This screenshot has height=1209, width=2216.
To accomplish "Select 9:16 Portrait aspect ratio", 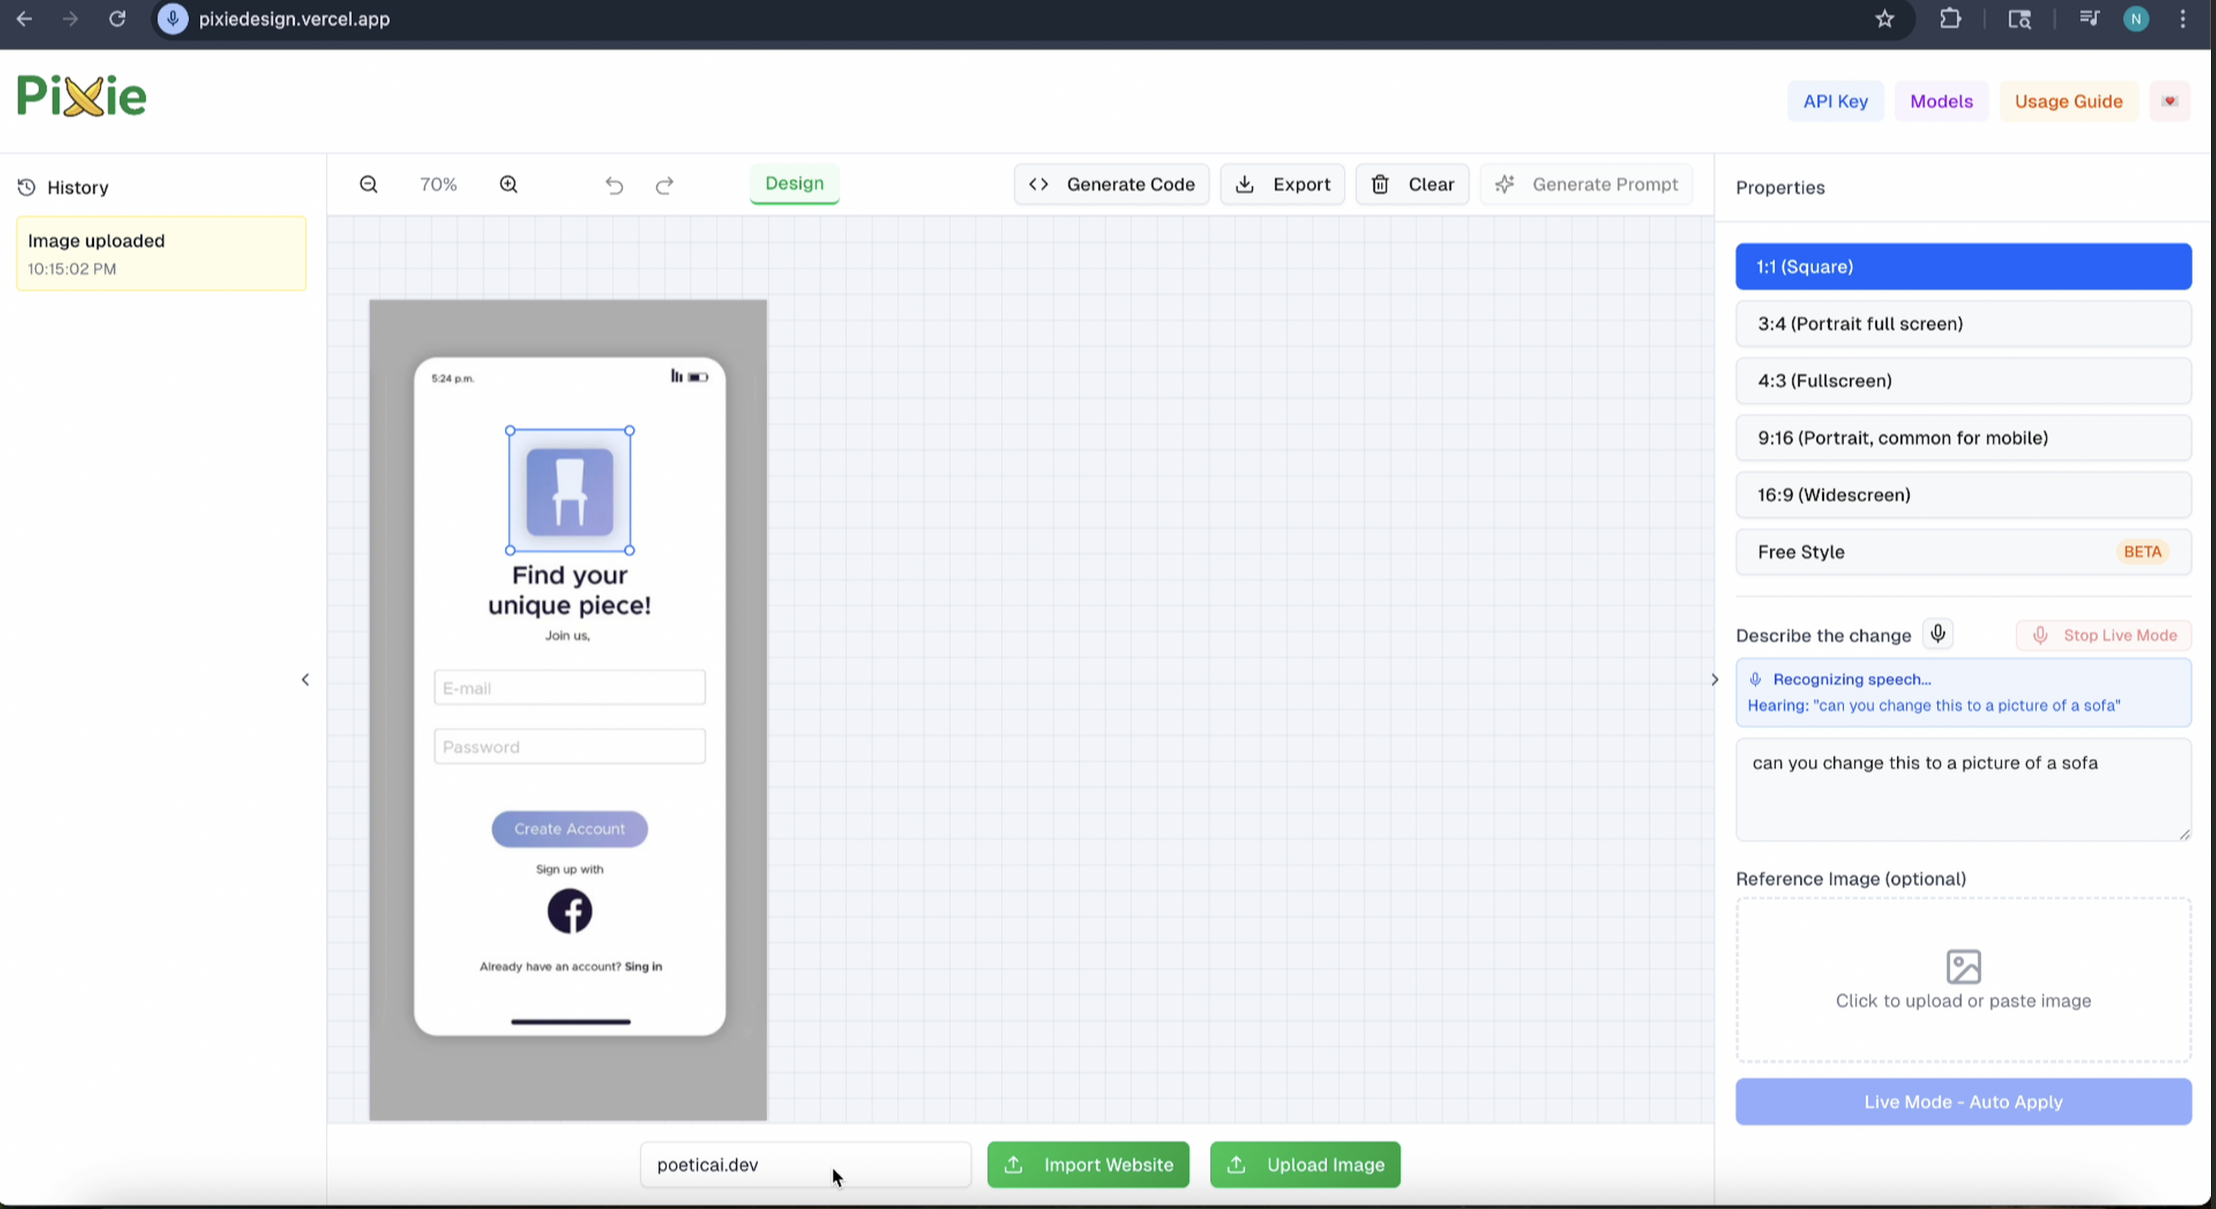I will pos(1962,438).
